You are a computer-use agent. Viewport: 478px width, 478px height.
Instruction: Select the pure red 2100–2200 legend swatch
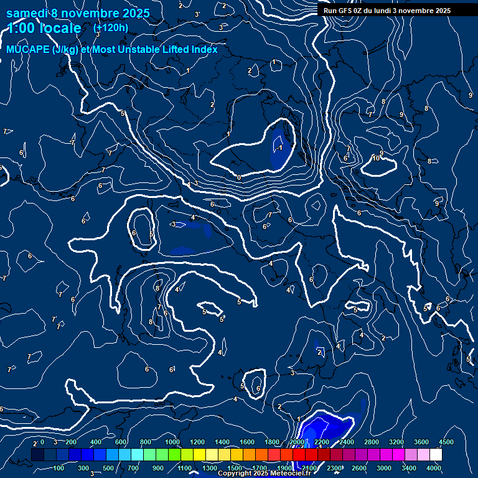[312, 454]
